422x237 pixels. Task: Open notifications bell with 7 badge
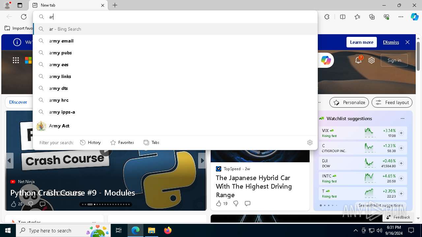(x=358, y=60)
